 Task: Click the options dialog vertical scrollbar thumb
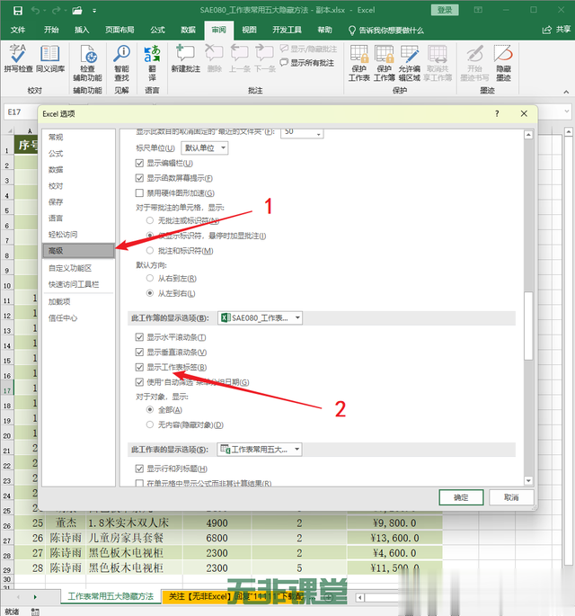(528, 326)
